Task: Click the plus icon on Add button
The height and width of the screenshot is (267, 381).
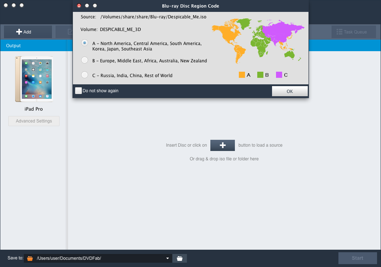Action: 19,32
